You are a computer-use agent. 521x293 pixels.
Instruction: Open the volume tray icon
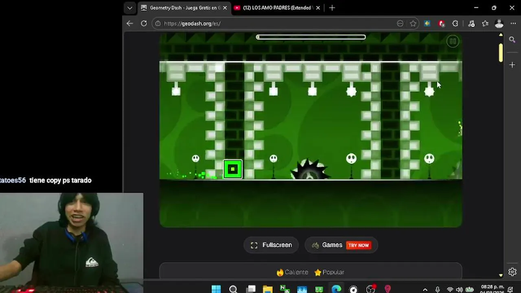click(x=460, y=290)
